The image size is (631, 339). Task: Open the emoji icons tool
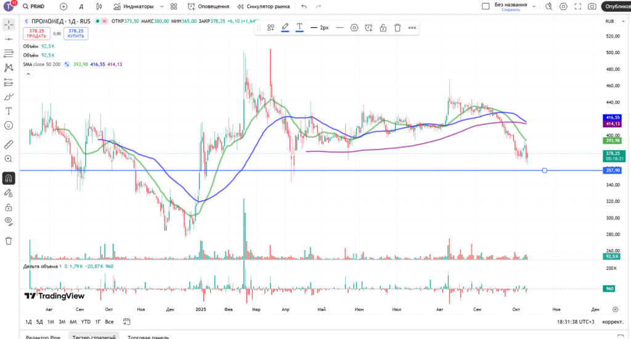point(9,126)
